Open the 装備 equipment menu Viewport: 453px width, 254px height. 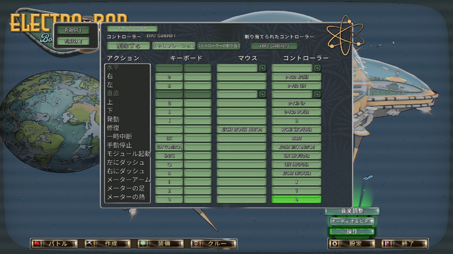[160, 244]
